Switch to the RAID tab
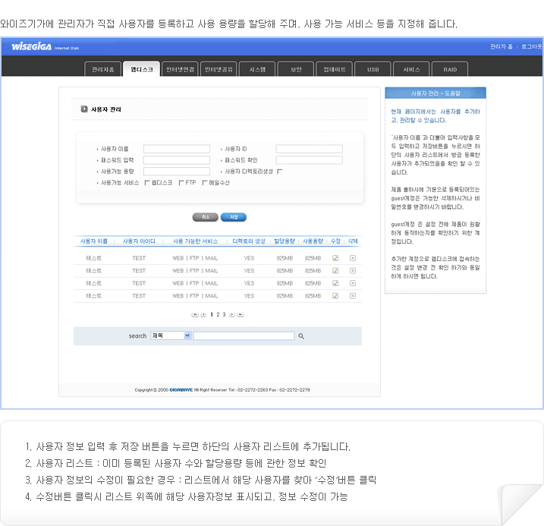 tap(450, 69)
